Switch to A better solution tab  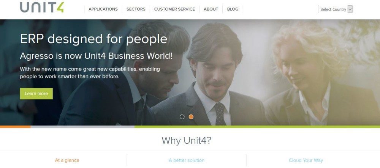pos(187,160)
